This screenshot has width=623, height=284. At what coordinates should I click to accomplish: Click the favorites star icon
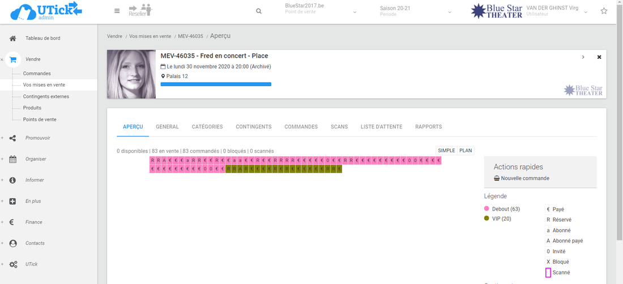click(x=604, y=11)
